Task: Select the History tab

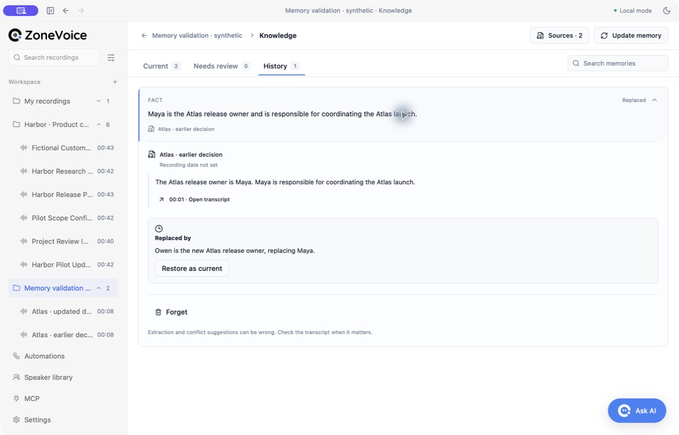Action: 281,66
